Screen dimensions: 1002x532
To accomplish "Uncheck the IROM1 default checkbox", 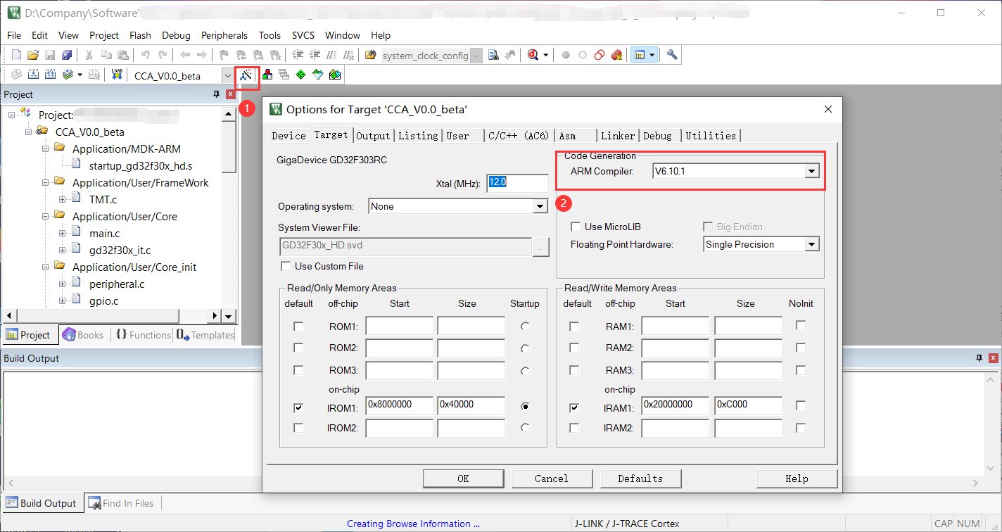I will pyautogui.click(x=298, y=407).
